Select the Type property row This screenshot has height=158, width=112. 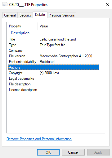[x=54, y=45]
